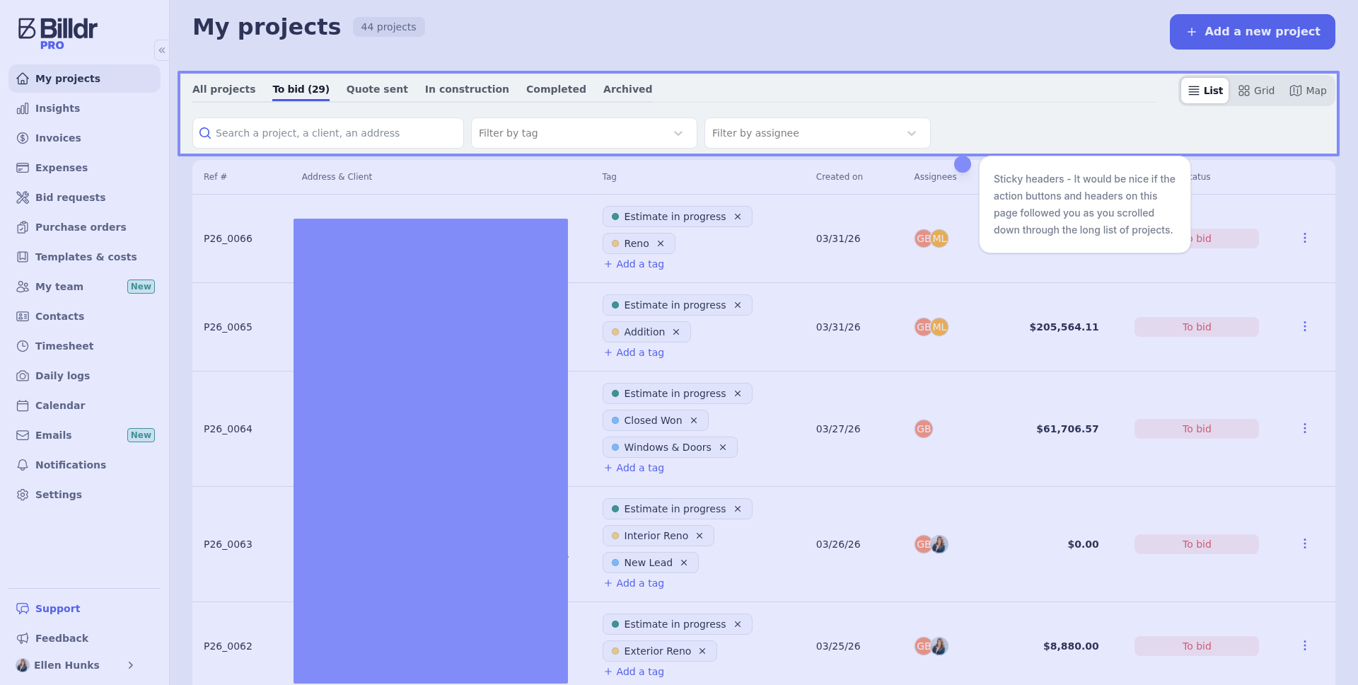Go to Bid requests in sidebar
Screen dimensions: 1358x685
(x=70, y=197)
